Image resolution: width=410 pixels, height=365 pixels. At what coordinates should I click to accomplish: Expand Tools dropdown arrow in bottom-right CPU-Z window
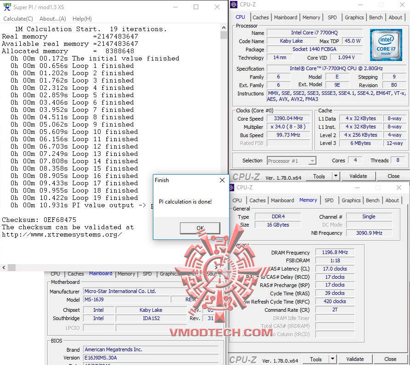pyautogui.click(x=332, y=359)
